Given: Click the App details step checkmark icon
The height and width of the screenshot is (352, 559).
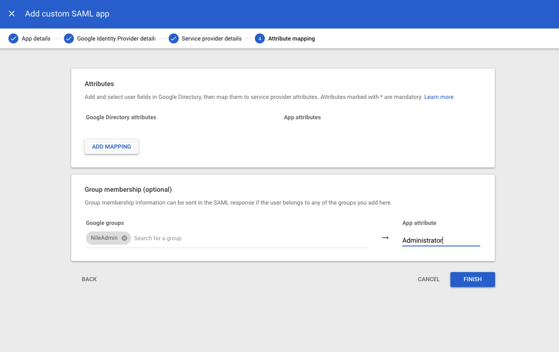Looking at the screenshot, I should point(13,39).
